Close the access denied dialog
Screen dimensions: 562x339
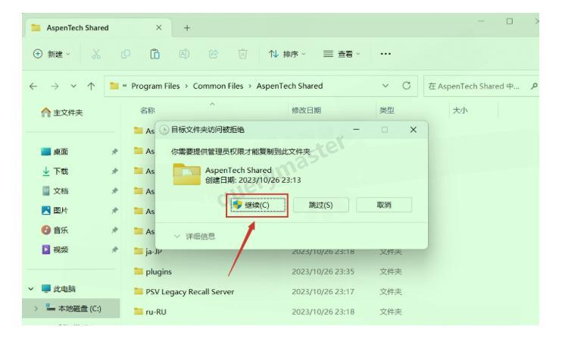414,130
